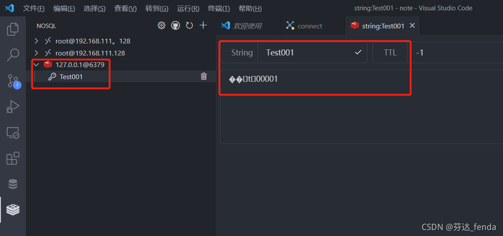The height and width of the screenshot is (236, 503).
Task: Click into the string value text area
Action: coord(362,107)
